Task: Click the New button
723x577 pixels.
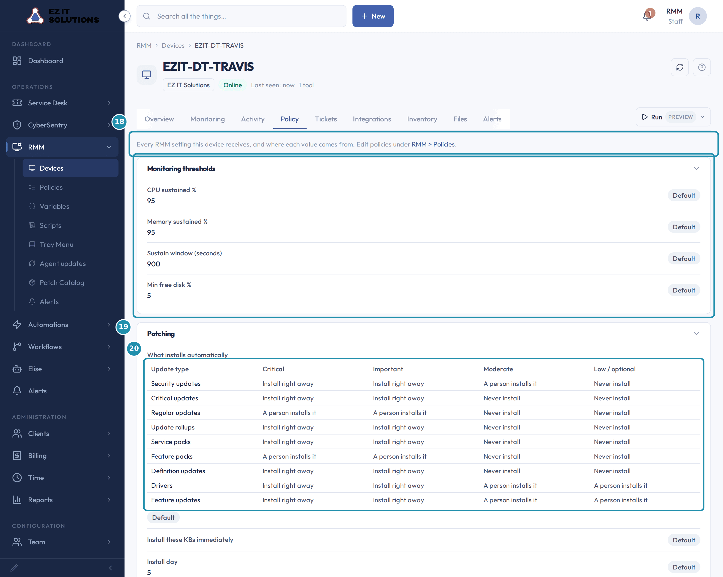Action: click(373, 16)
